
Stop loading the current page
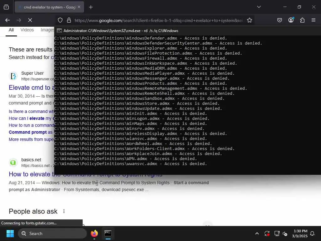pyautogui.click(x=30, y=20)
